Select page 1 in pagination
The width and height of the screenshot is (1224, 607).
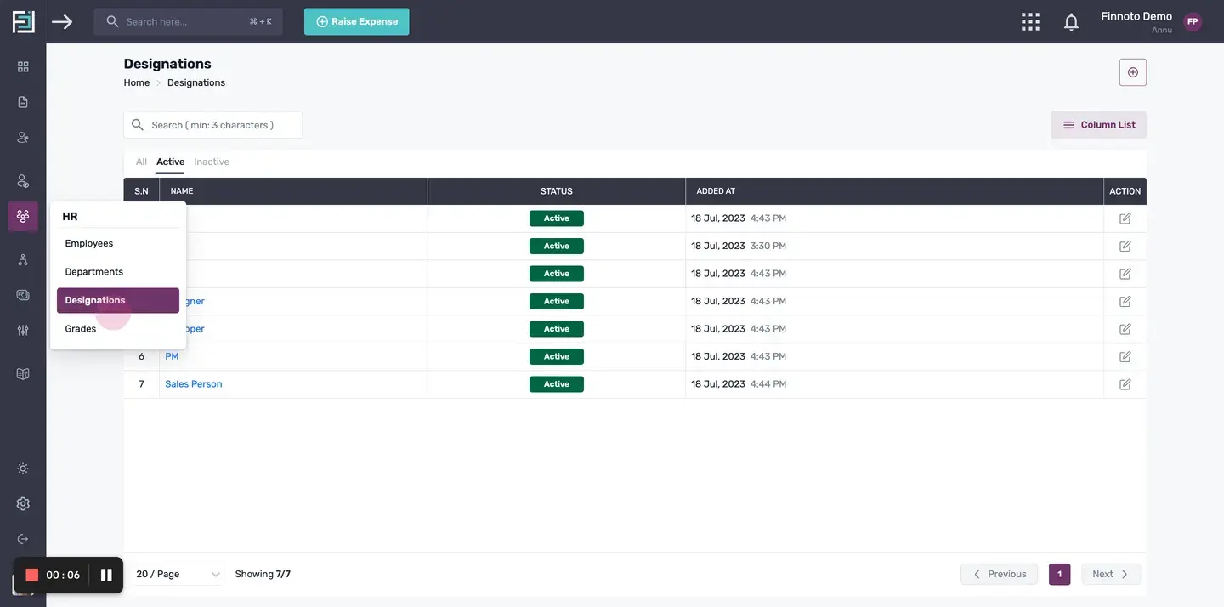pos(1060,575)
